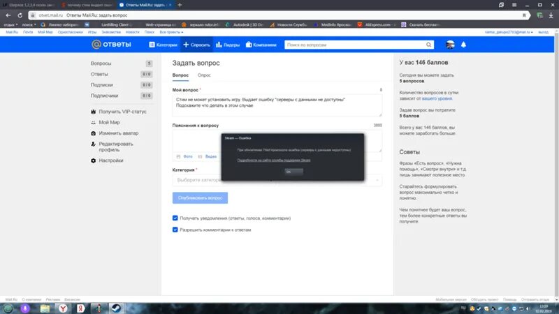Open the Alice voice assistant taskbar icon
Image resolution: width=559 pixels, height=314 pixels.
coord(25,308)
